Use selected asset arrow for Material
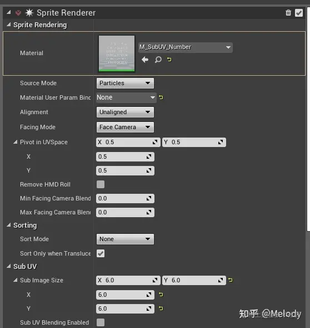Viewport: 310px width, 328px height. point(145,60)
